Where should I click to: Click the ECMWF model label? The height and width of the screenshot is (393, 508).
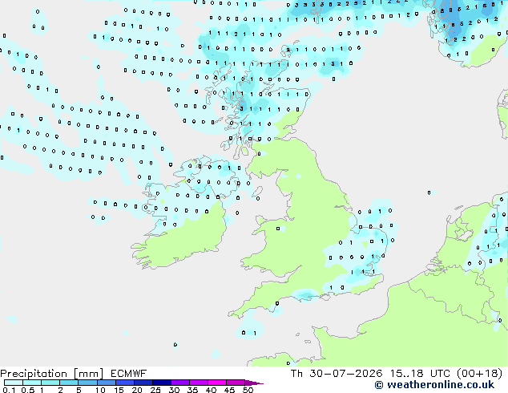tap(128, 374)
